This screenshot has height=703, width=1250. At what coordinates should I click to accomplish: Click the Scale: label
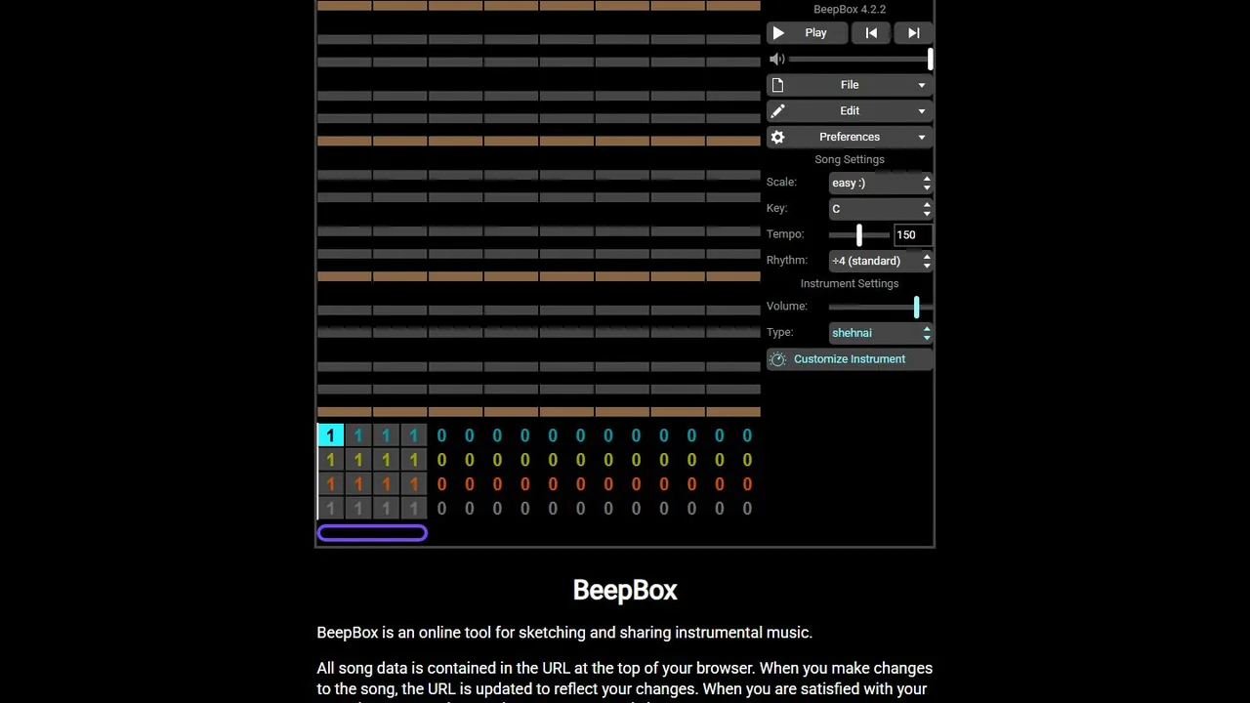[x=781, y=183]
